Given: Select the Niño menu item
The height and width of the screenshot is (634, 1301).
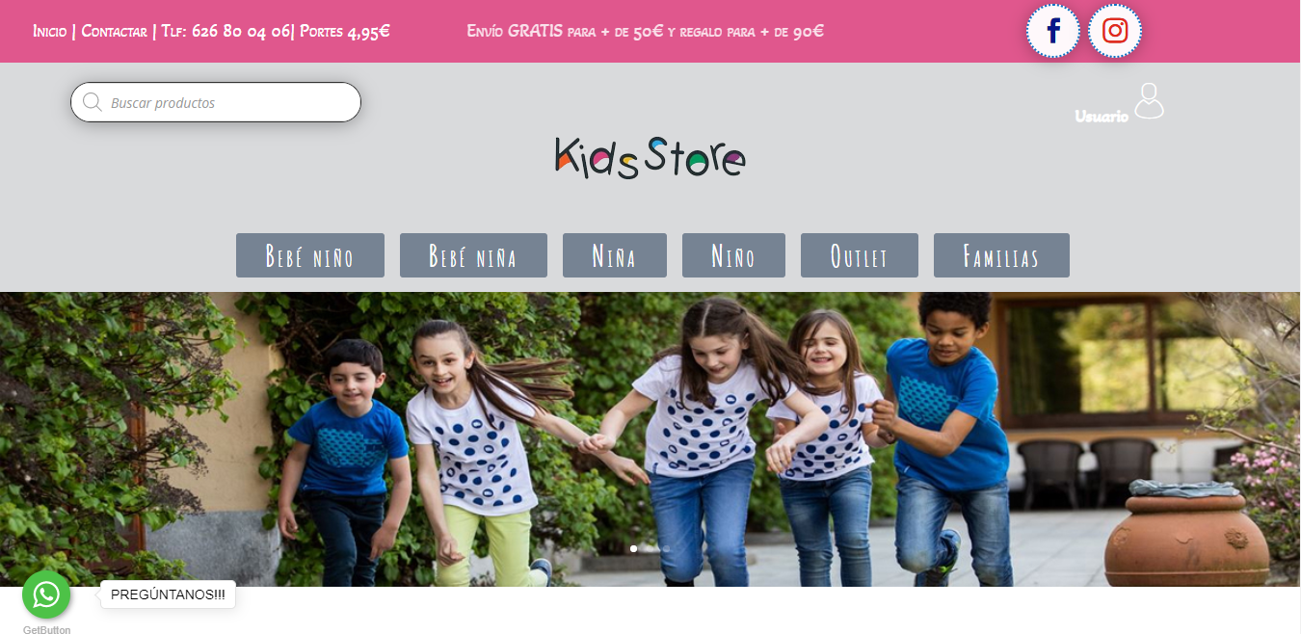Looking at the screenshot, I should pyautogui.click(x=733, y=255).
